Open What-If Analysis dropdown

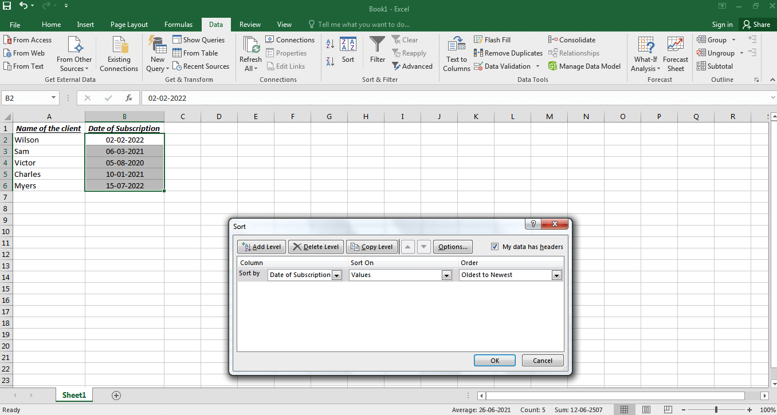[x=646, y=54]
